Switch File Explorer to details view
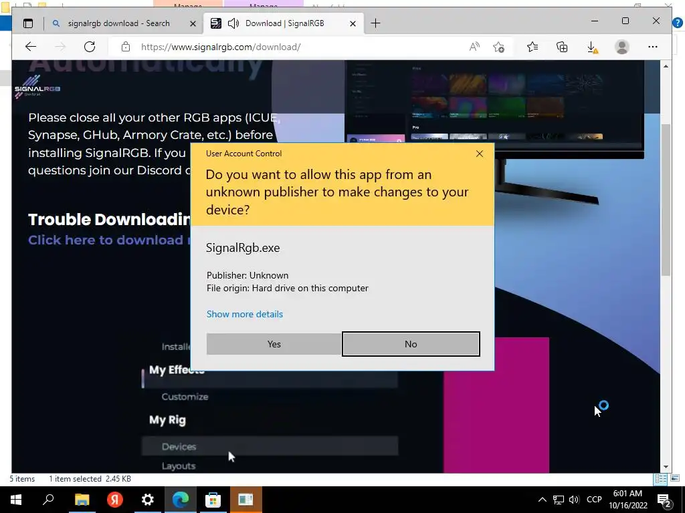 coord(660,478)
